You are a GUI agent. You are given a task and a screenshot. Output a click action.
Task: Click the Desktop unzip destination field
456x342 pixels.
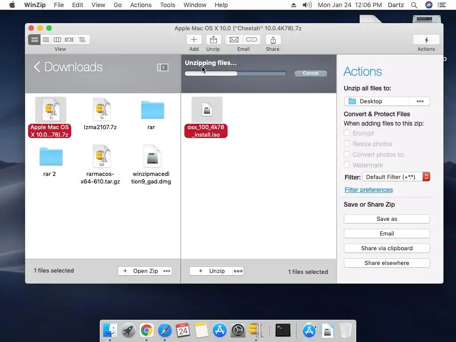tap(377, 101)
